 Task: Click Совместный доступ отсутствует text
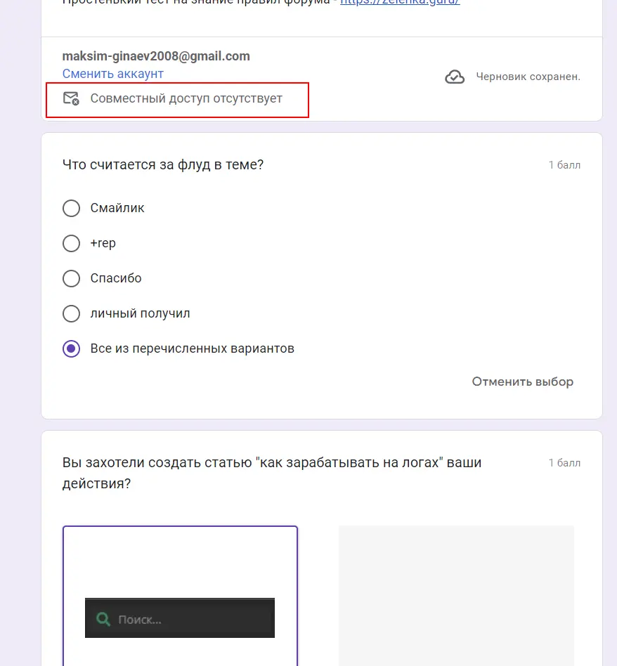coord(186,98)
